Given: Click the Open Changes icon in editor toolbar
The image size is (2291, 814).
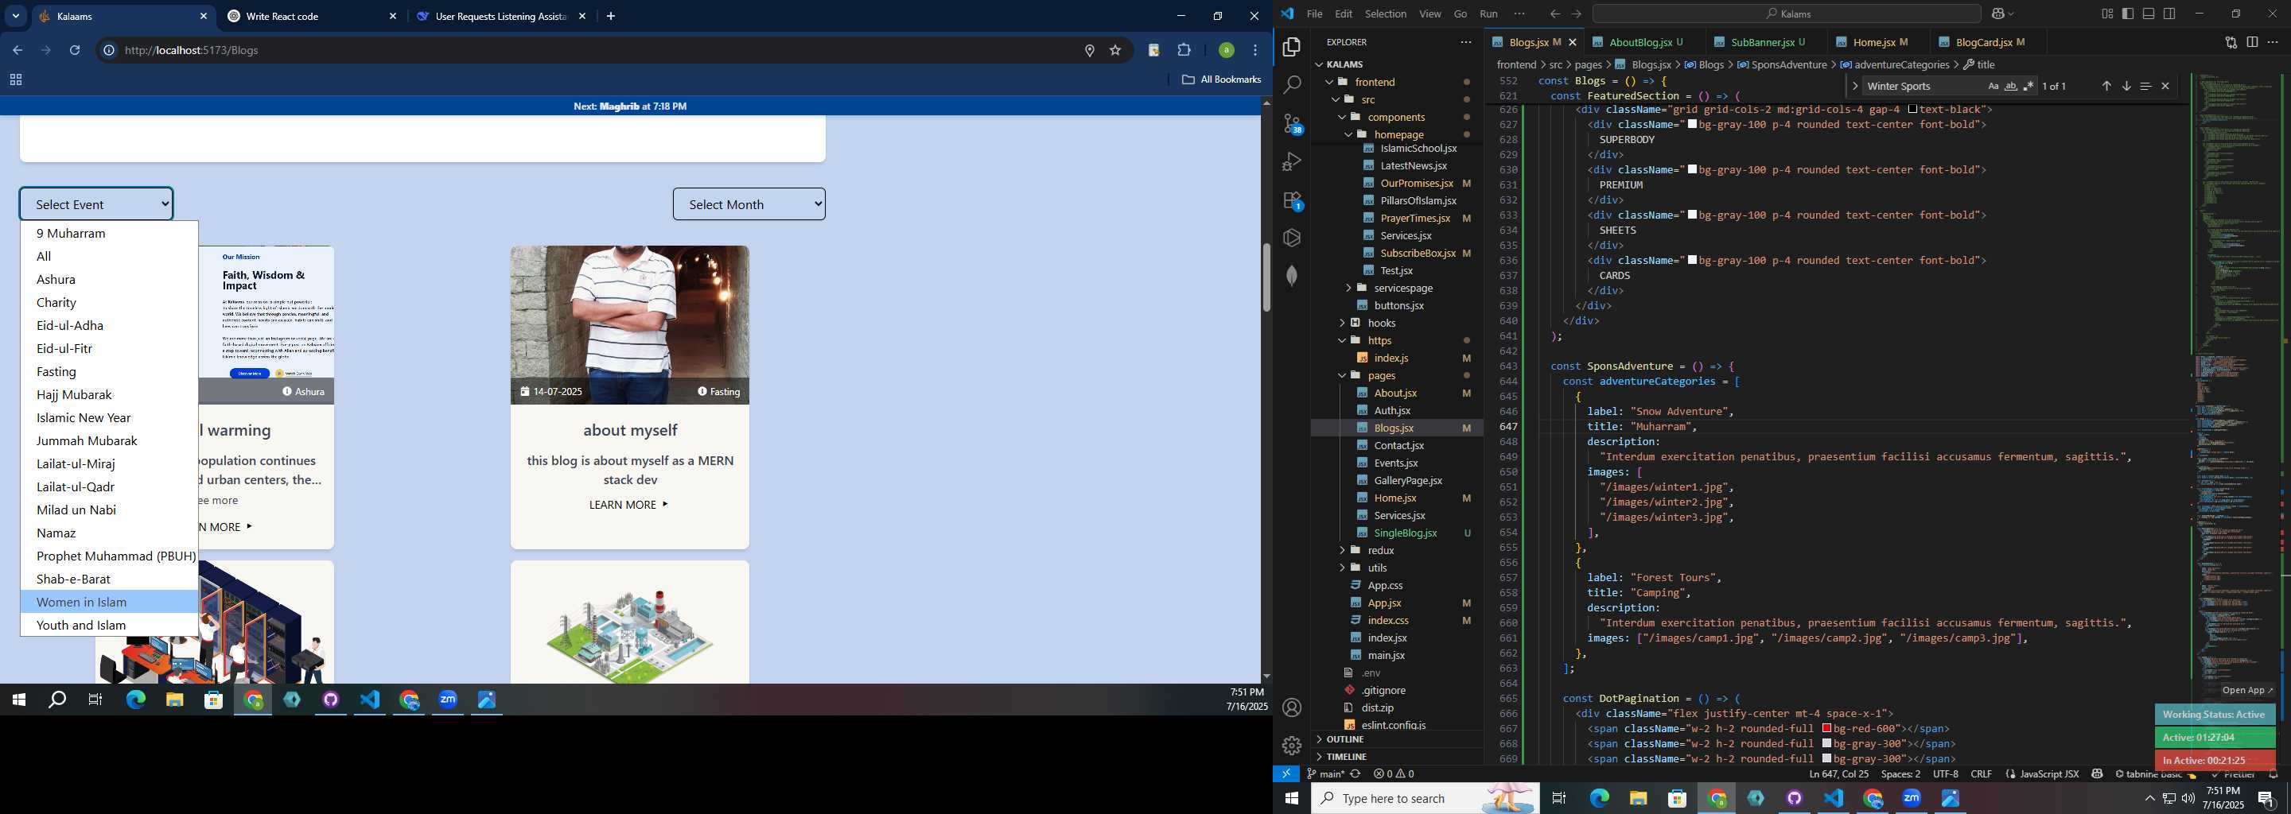Looking at the screenshot, I should (x=2231, y=42).
